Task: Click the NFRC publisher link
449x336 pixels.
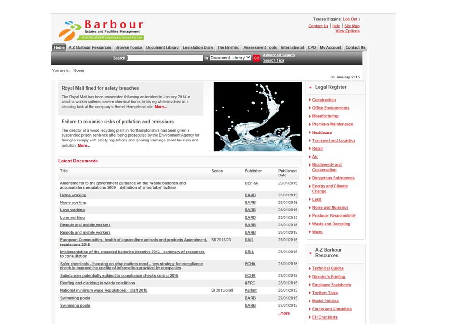Action: (250, 283)
